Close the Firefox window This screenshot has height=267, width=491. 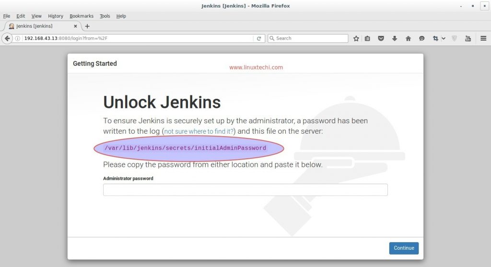[x=484, y=6]
